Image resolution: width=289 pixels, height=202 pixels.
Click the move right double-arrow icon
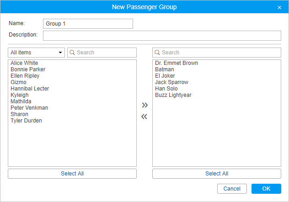tap(144, 106)
